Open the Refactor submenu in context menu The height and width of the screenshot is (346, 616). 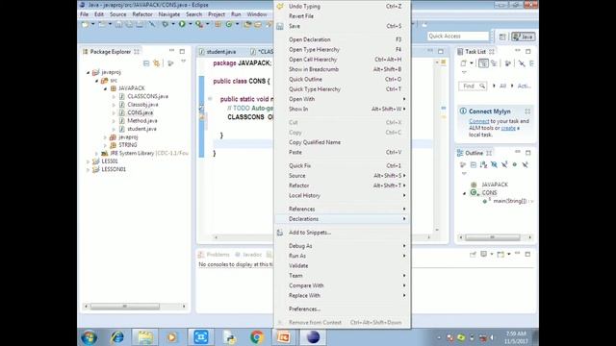(342, 185)
